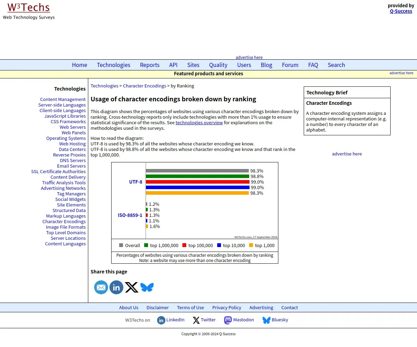Open W3Techs Mastodon footer icon
Screen dimensions: 417x347
(x=228, y=320)
